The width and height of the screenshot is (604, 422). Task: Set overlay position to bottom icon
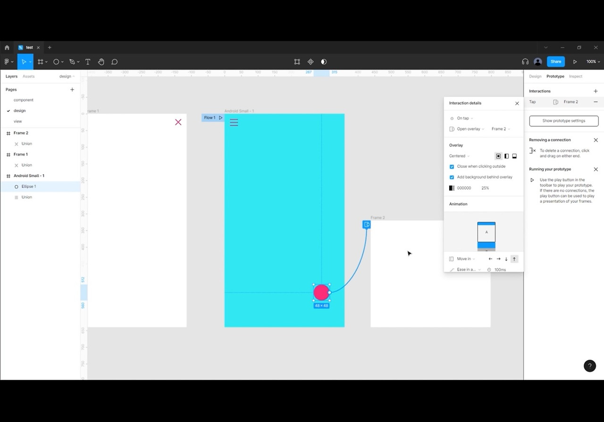(x=514, y=156)
